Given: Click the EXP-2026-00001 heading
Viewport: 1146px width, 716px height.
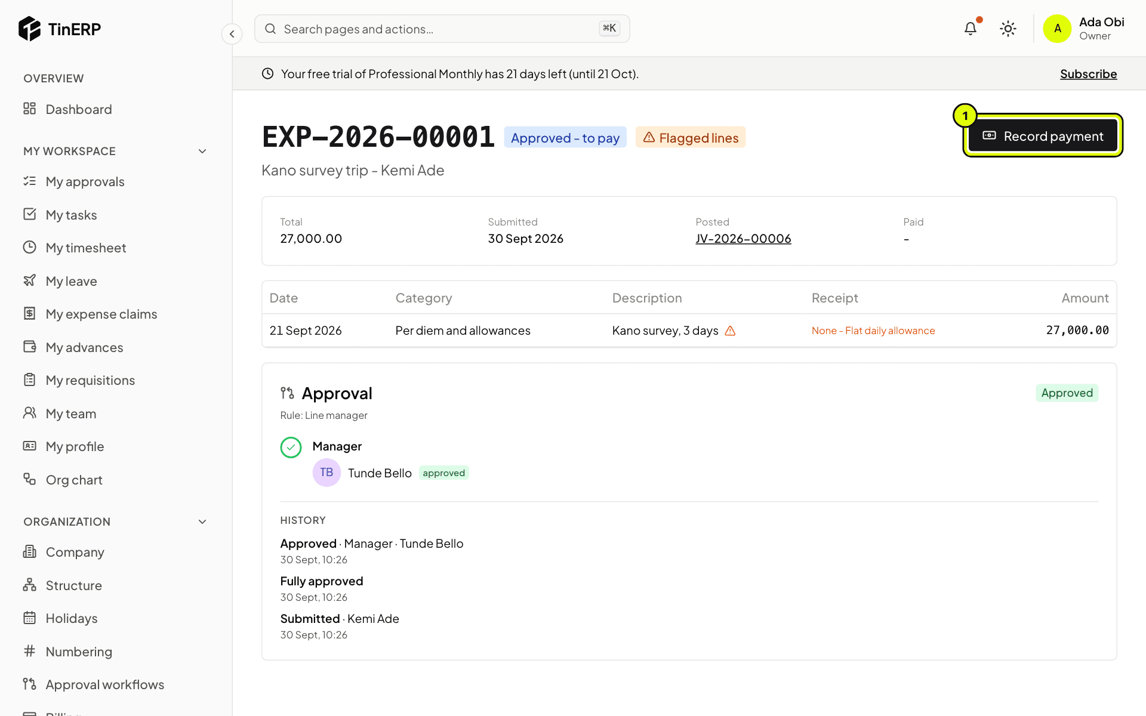Looking at the screenshot, I should 378,137.
